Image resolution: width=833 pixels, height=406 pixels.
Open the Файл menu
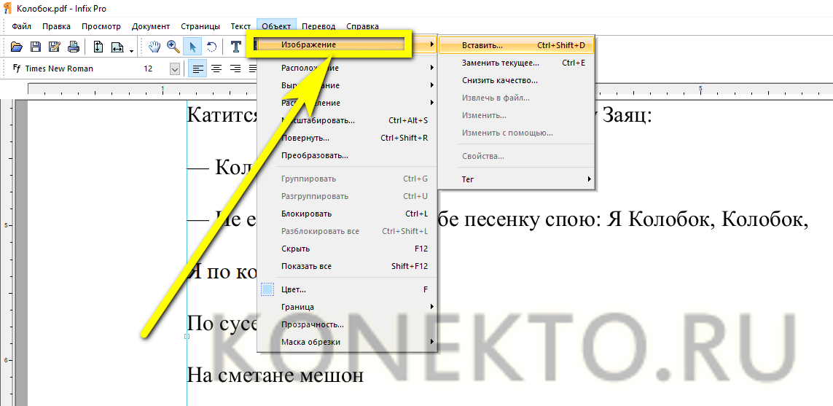[x=21, y=26]
